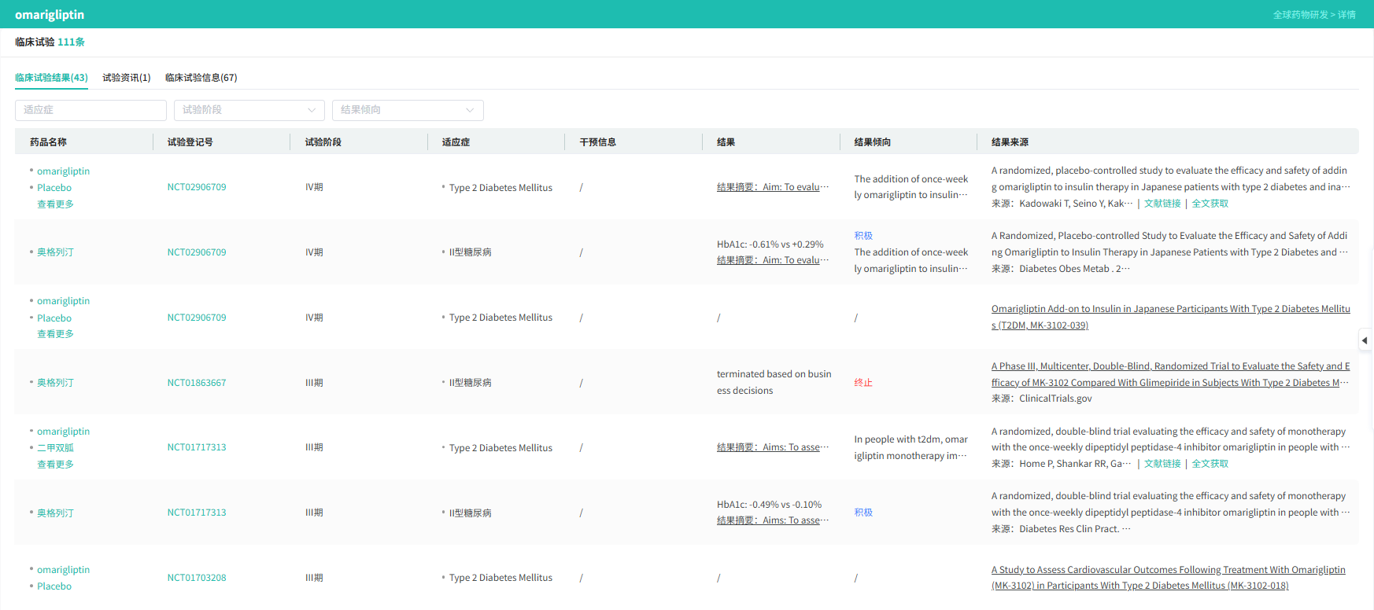The width and height of the screenshot is (1374, 610).
Task: Click 查看更多 under the first drug row
Action: point(55,204)
